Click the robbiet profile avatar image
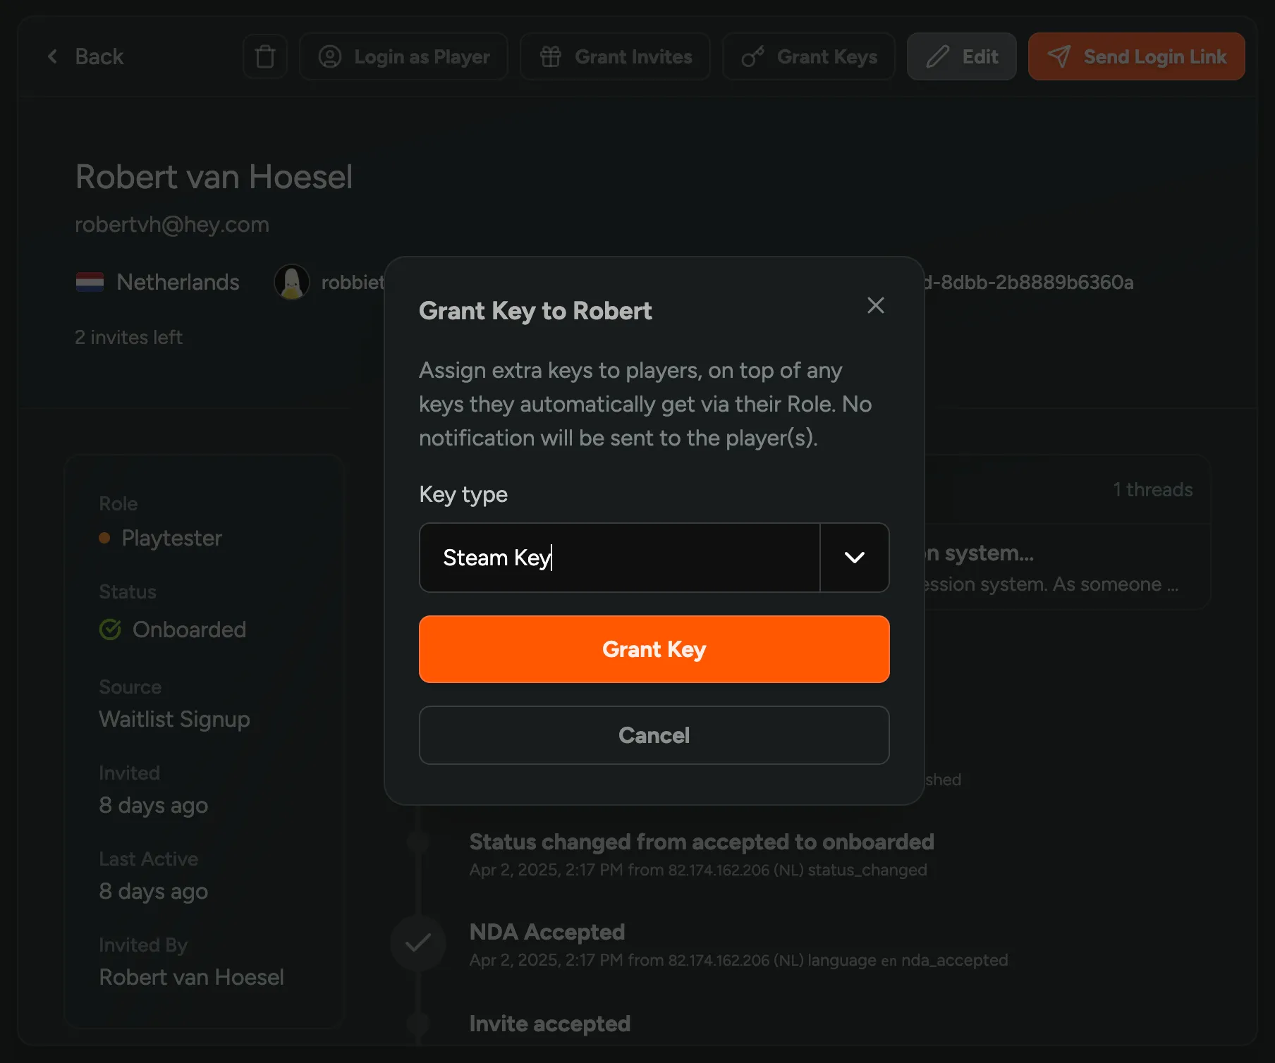The height and width of the screenshot is (1063, 1275). point(291,281)
